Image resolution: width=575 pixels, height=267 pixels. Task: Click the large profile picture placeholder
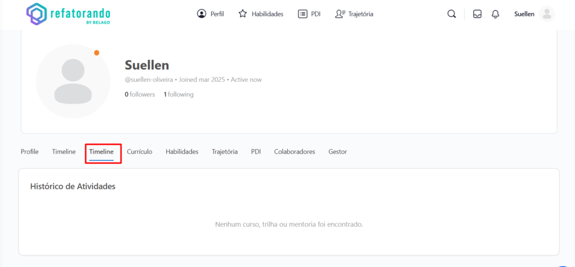72,81
